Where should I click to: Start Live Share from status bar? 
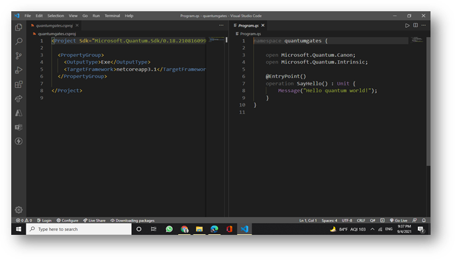coord(94,220)
